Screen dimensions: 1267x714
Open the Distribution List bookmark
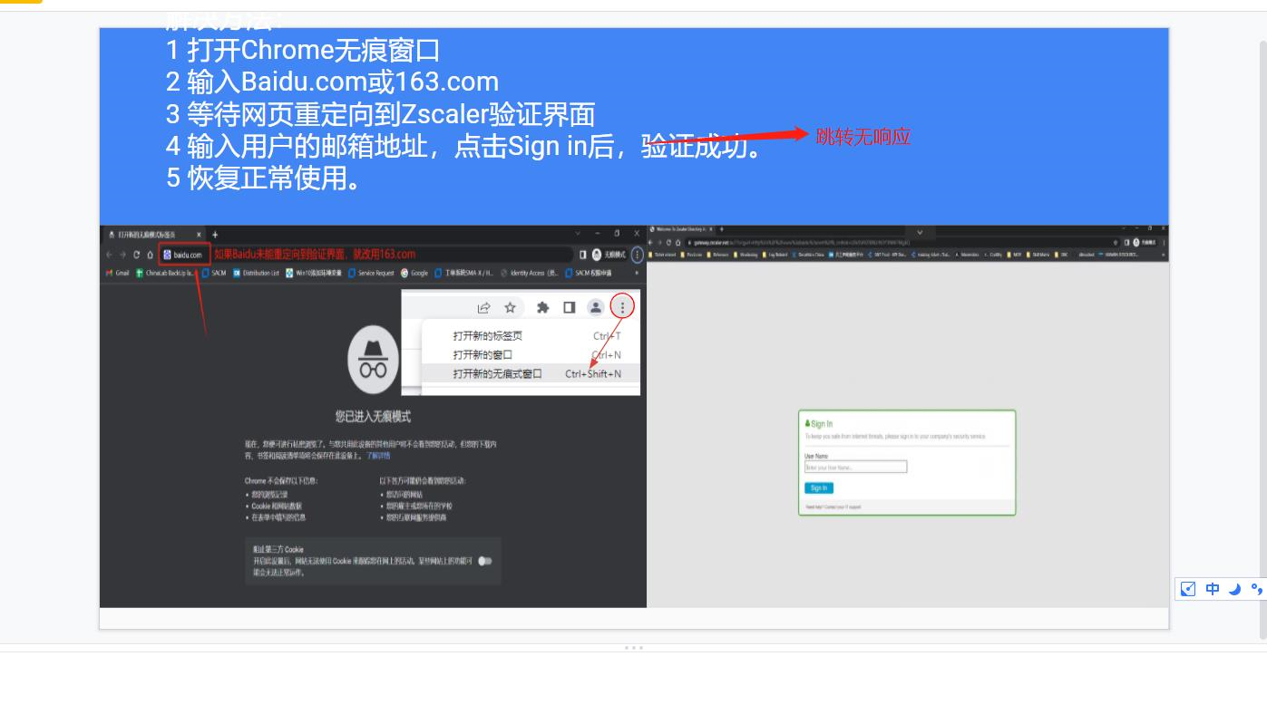click(256, 273)
